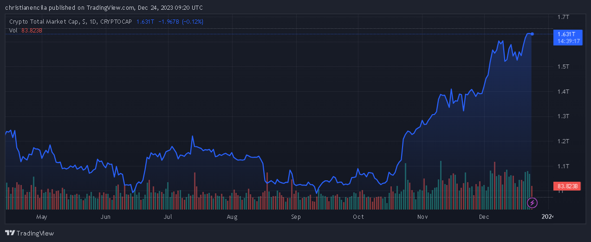The image size is (591, 242).
Task: Click the 1.5T price axis label
Action: pyautogui.click(x=563, y=67)
